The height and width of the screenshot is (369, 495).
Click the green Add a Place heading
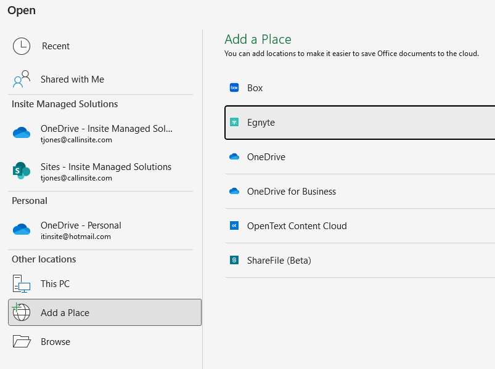coord(258,39)
